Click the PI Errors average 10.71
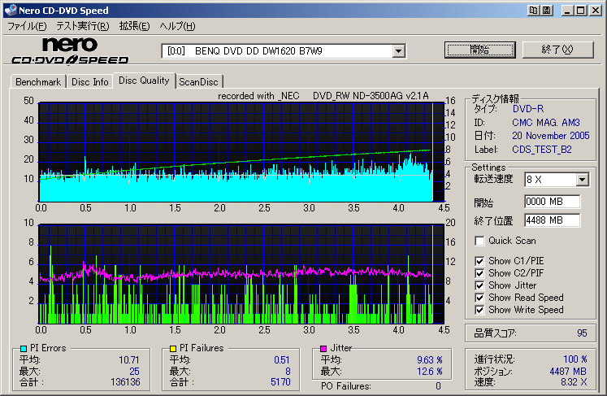Image resolution: width=607 pixels, height=396 pixels. (x=128, y=360)
